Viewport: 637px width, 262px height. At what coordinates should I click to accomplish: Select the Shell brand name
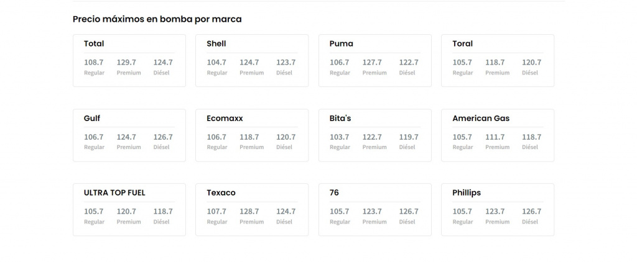216,43
